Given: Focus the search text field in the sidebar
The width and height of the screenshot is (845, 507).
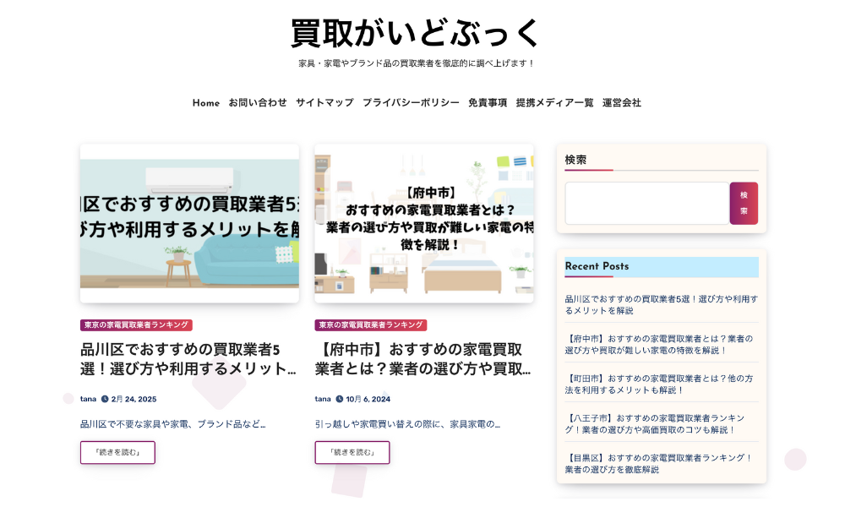Looking at the screenshot, I should 646,204.
